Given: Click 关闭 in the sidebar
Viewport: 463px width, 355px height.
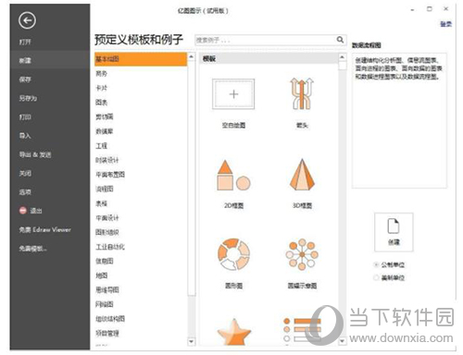Looking at the screenshot, I should (25, 174).
